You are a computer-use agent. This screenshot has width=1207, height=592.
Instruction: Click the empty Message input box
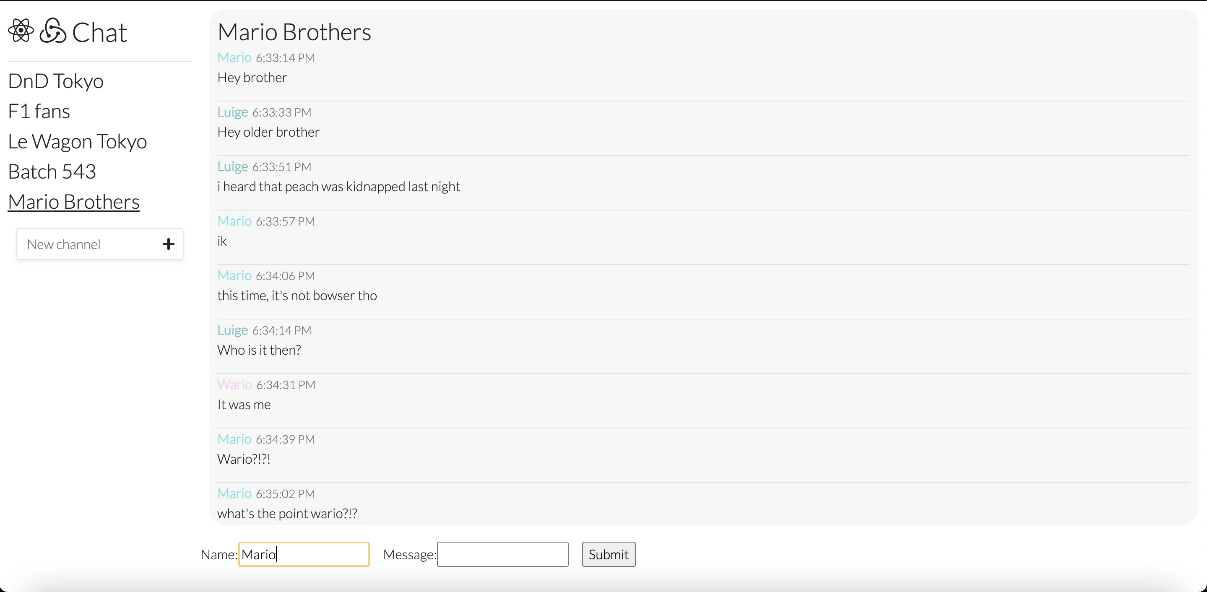(x=502, y=554)
